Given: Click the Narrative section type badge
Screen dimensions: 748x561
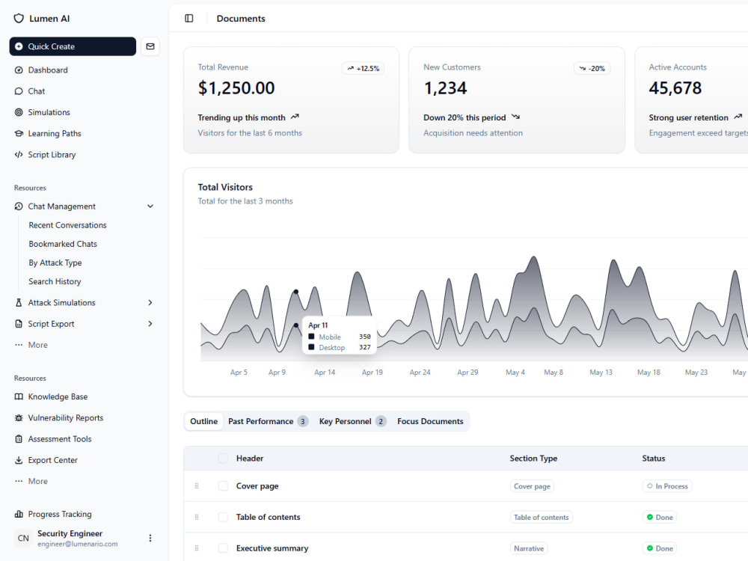Looking at the screenshot, I should coord(529,548).
